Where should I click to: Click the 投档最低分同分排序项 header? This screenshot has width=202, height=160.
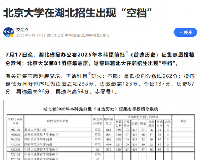tap(143, 117)
